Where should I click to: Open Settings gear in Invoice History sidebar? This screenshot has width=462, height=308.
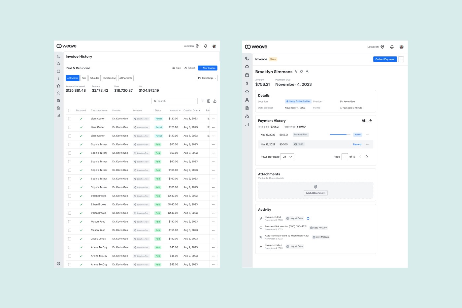[58, 263]
